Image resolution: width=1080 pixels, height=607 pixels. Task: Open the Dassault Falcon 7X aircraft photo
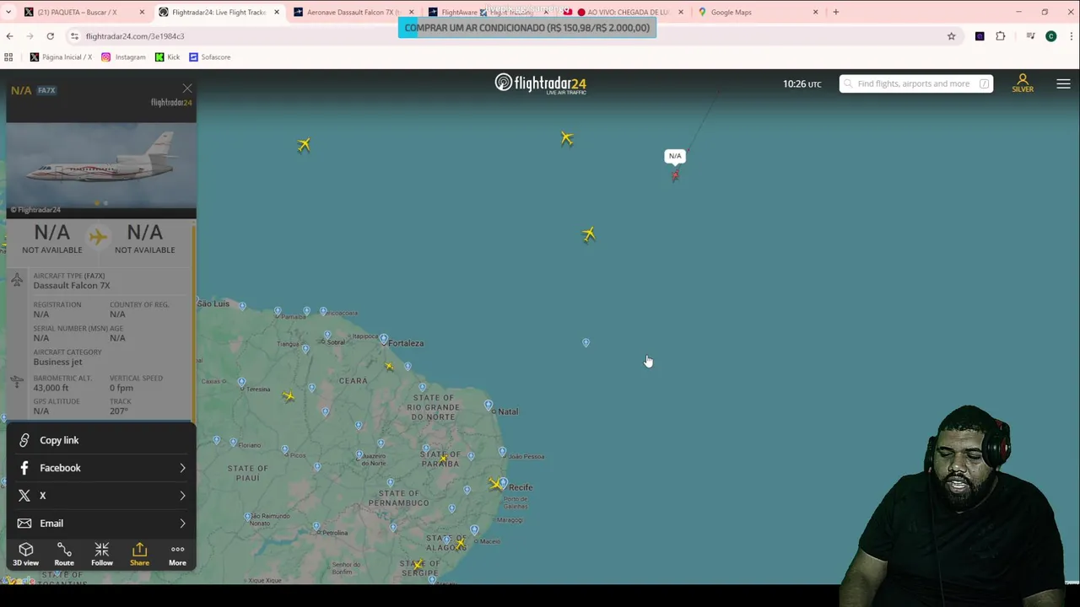coord(101,164)
